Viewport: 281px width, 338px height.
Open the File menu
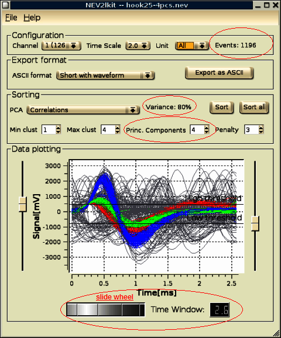pos(11,18)
